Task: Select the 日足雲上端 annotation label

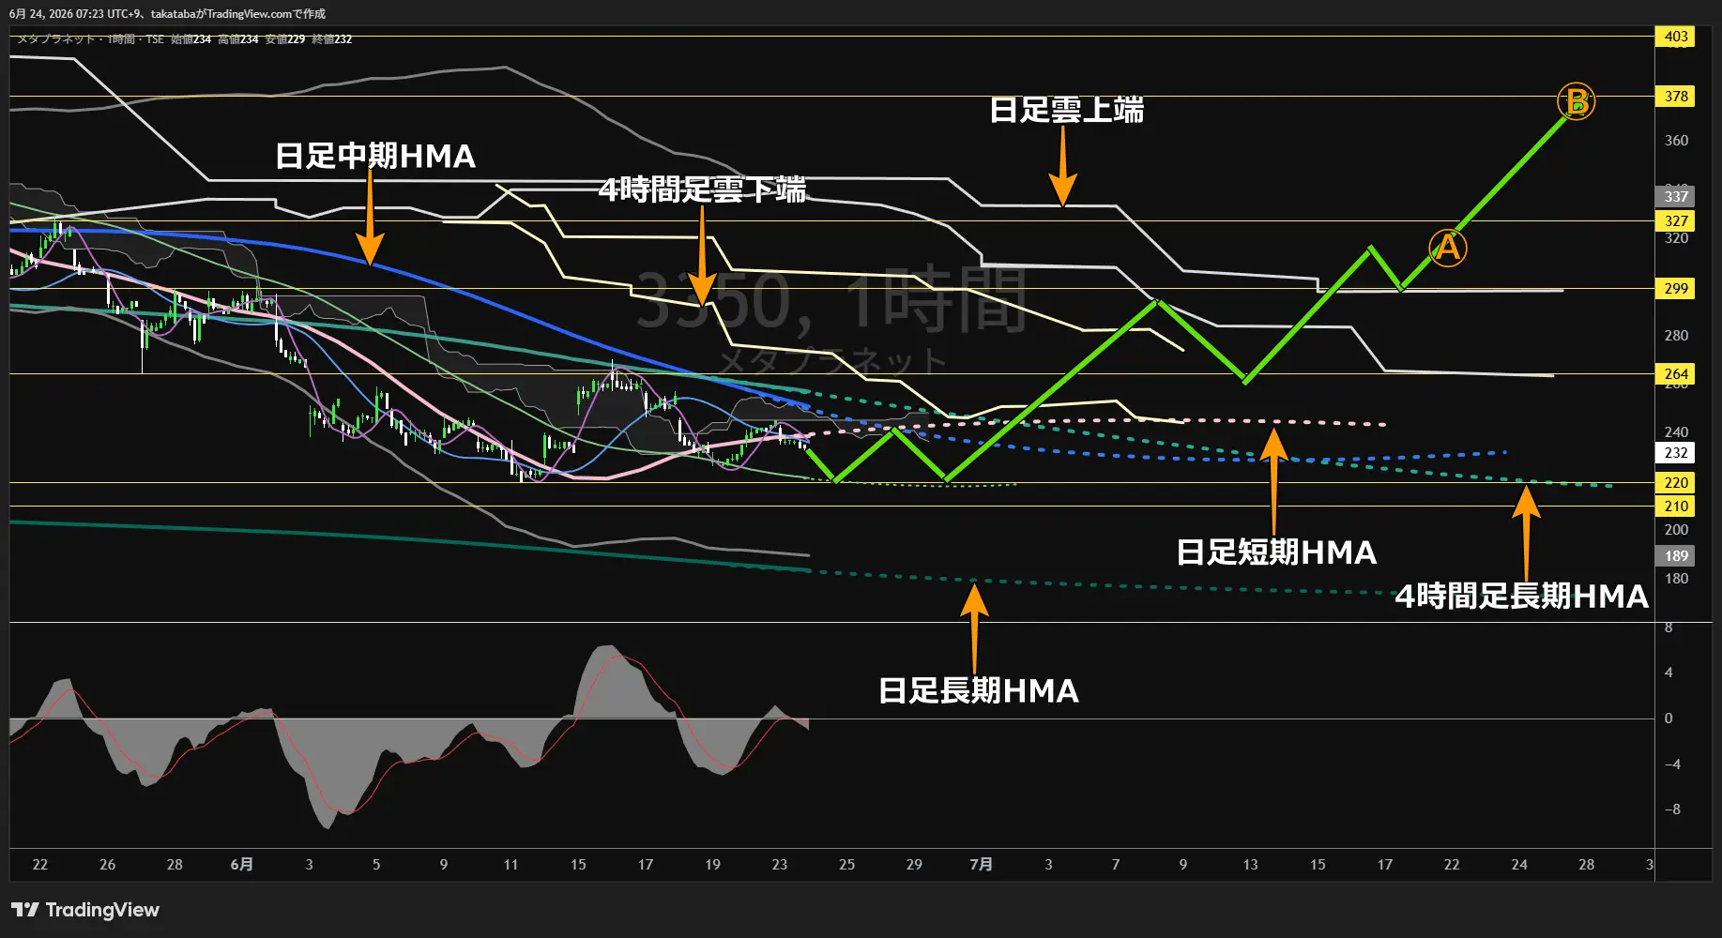Action: (x=1067, y=110)
